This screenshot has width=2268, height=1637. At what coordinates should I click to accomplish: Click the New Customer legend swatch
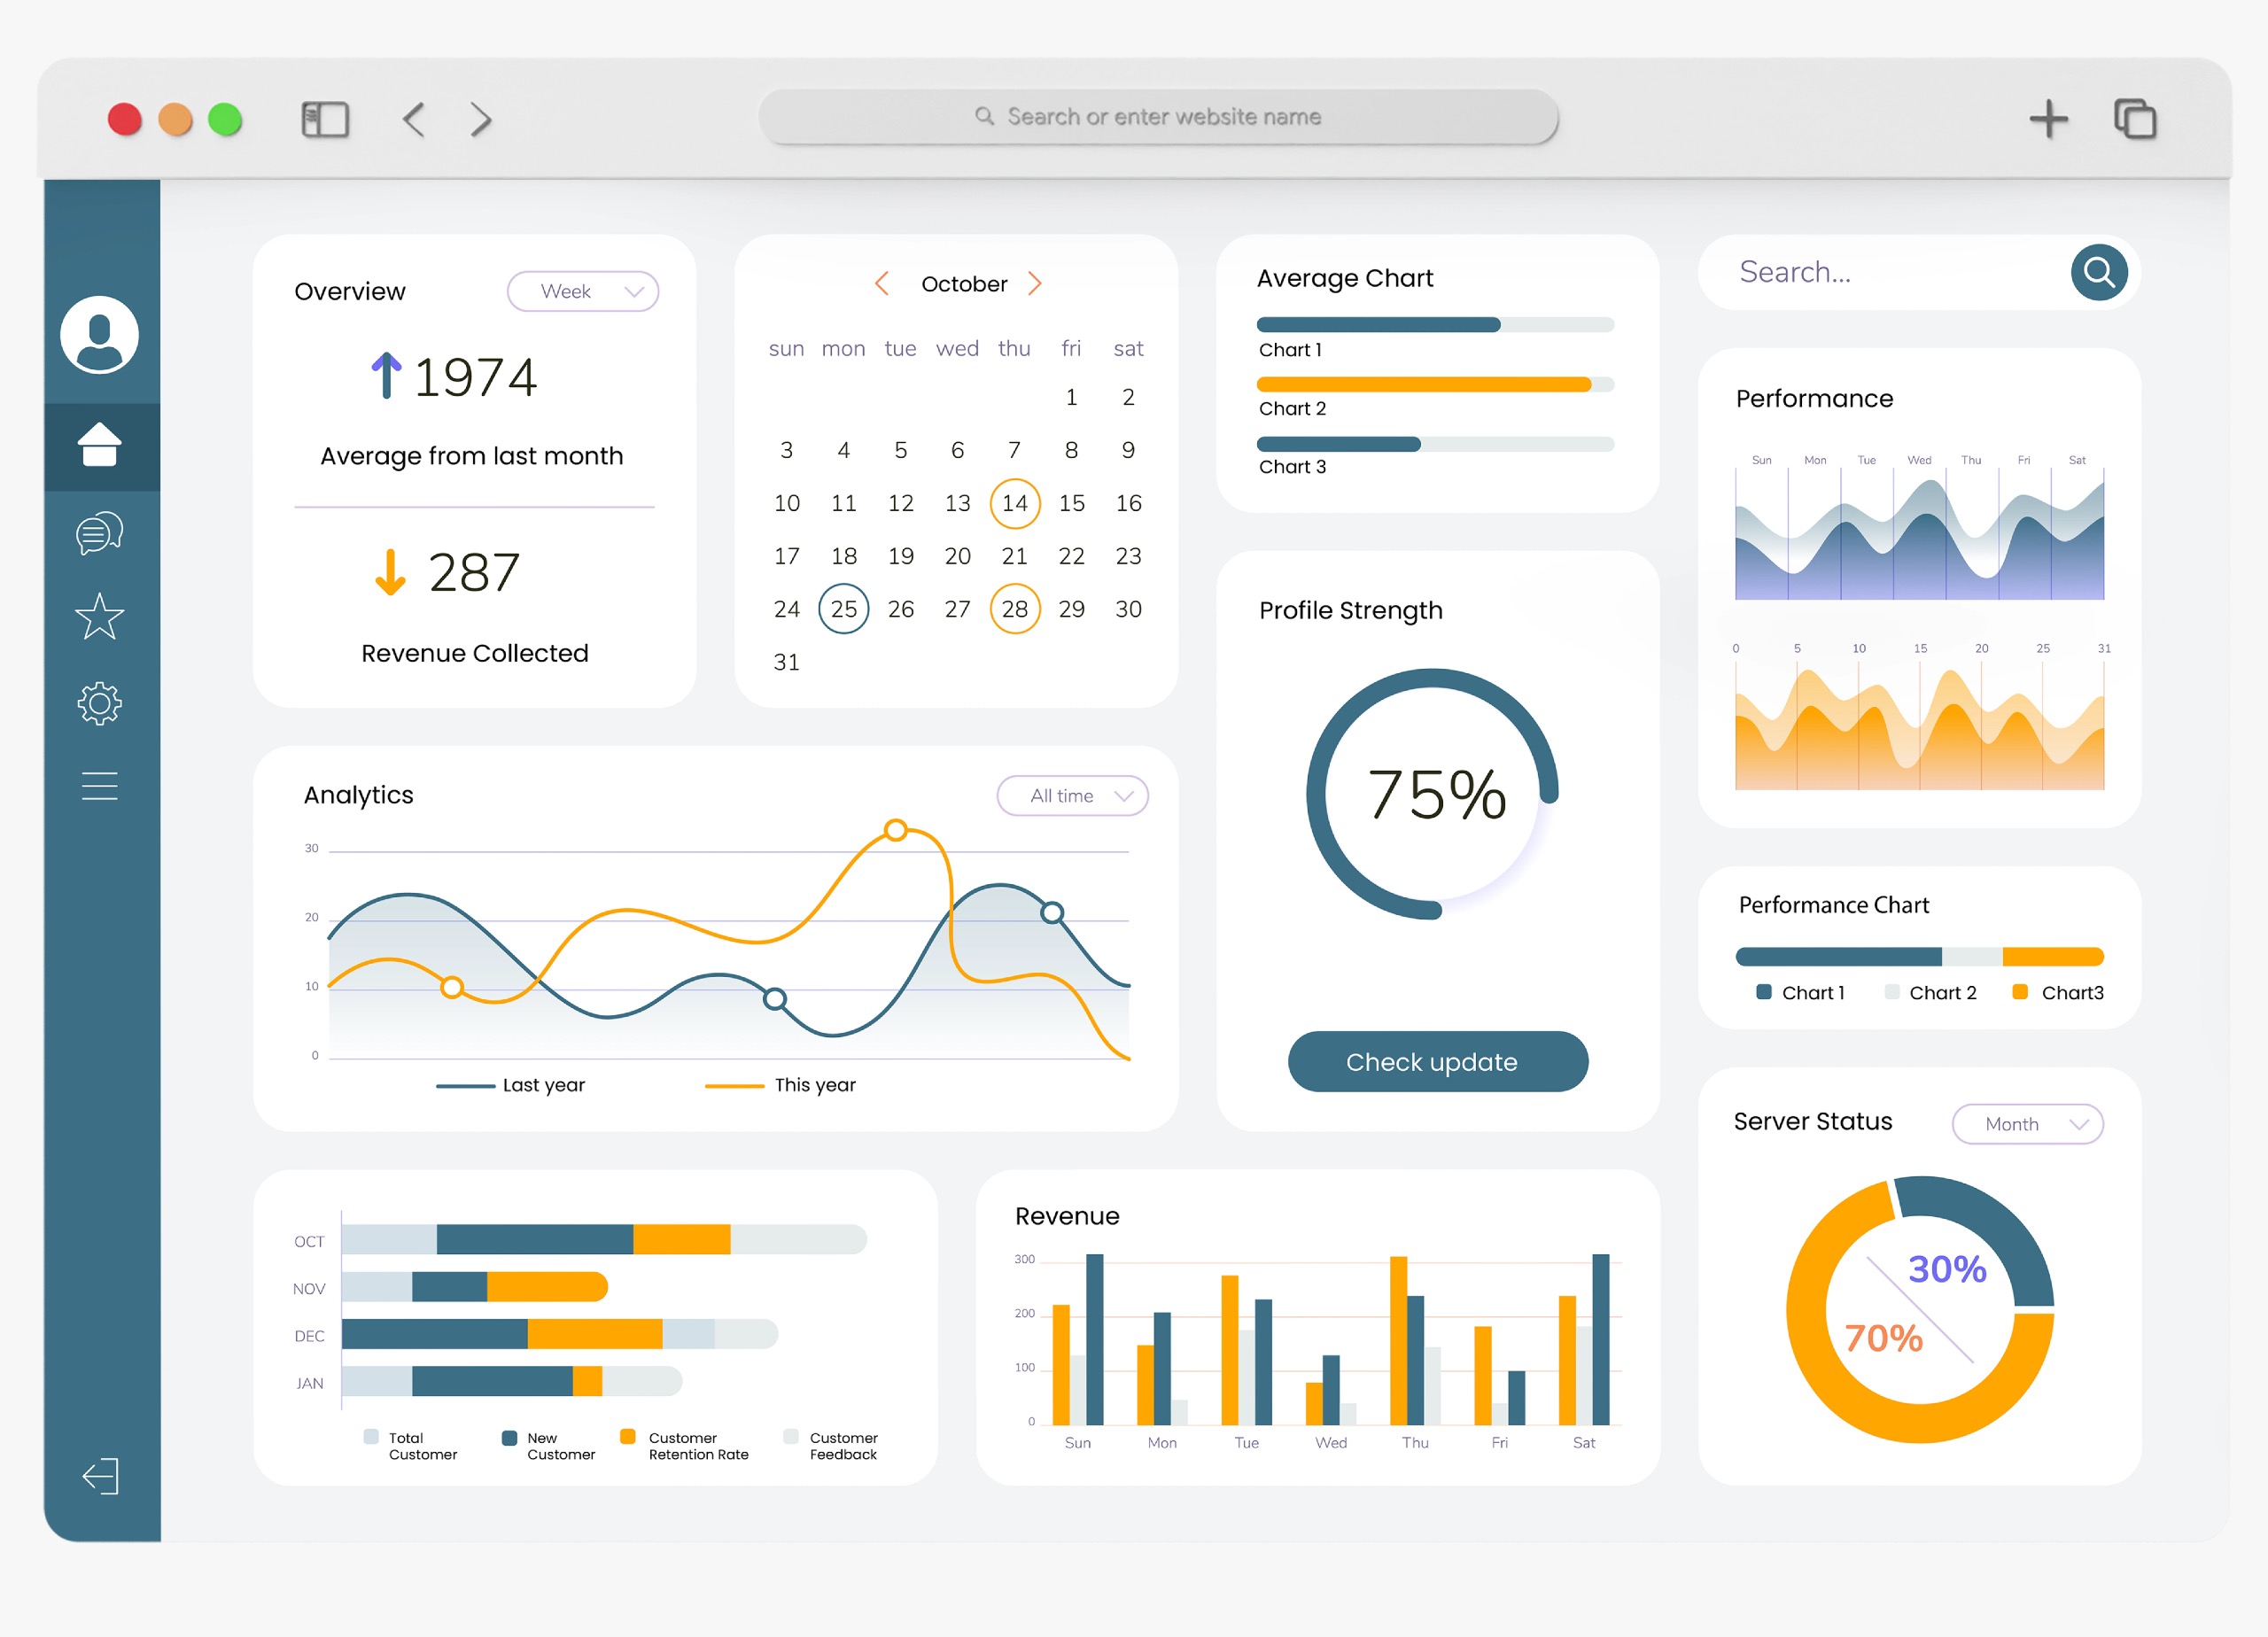(x=509, y=1437)
